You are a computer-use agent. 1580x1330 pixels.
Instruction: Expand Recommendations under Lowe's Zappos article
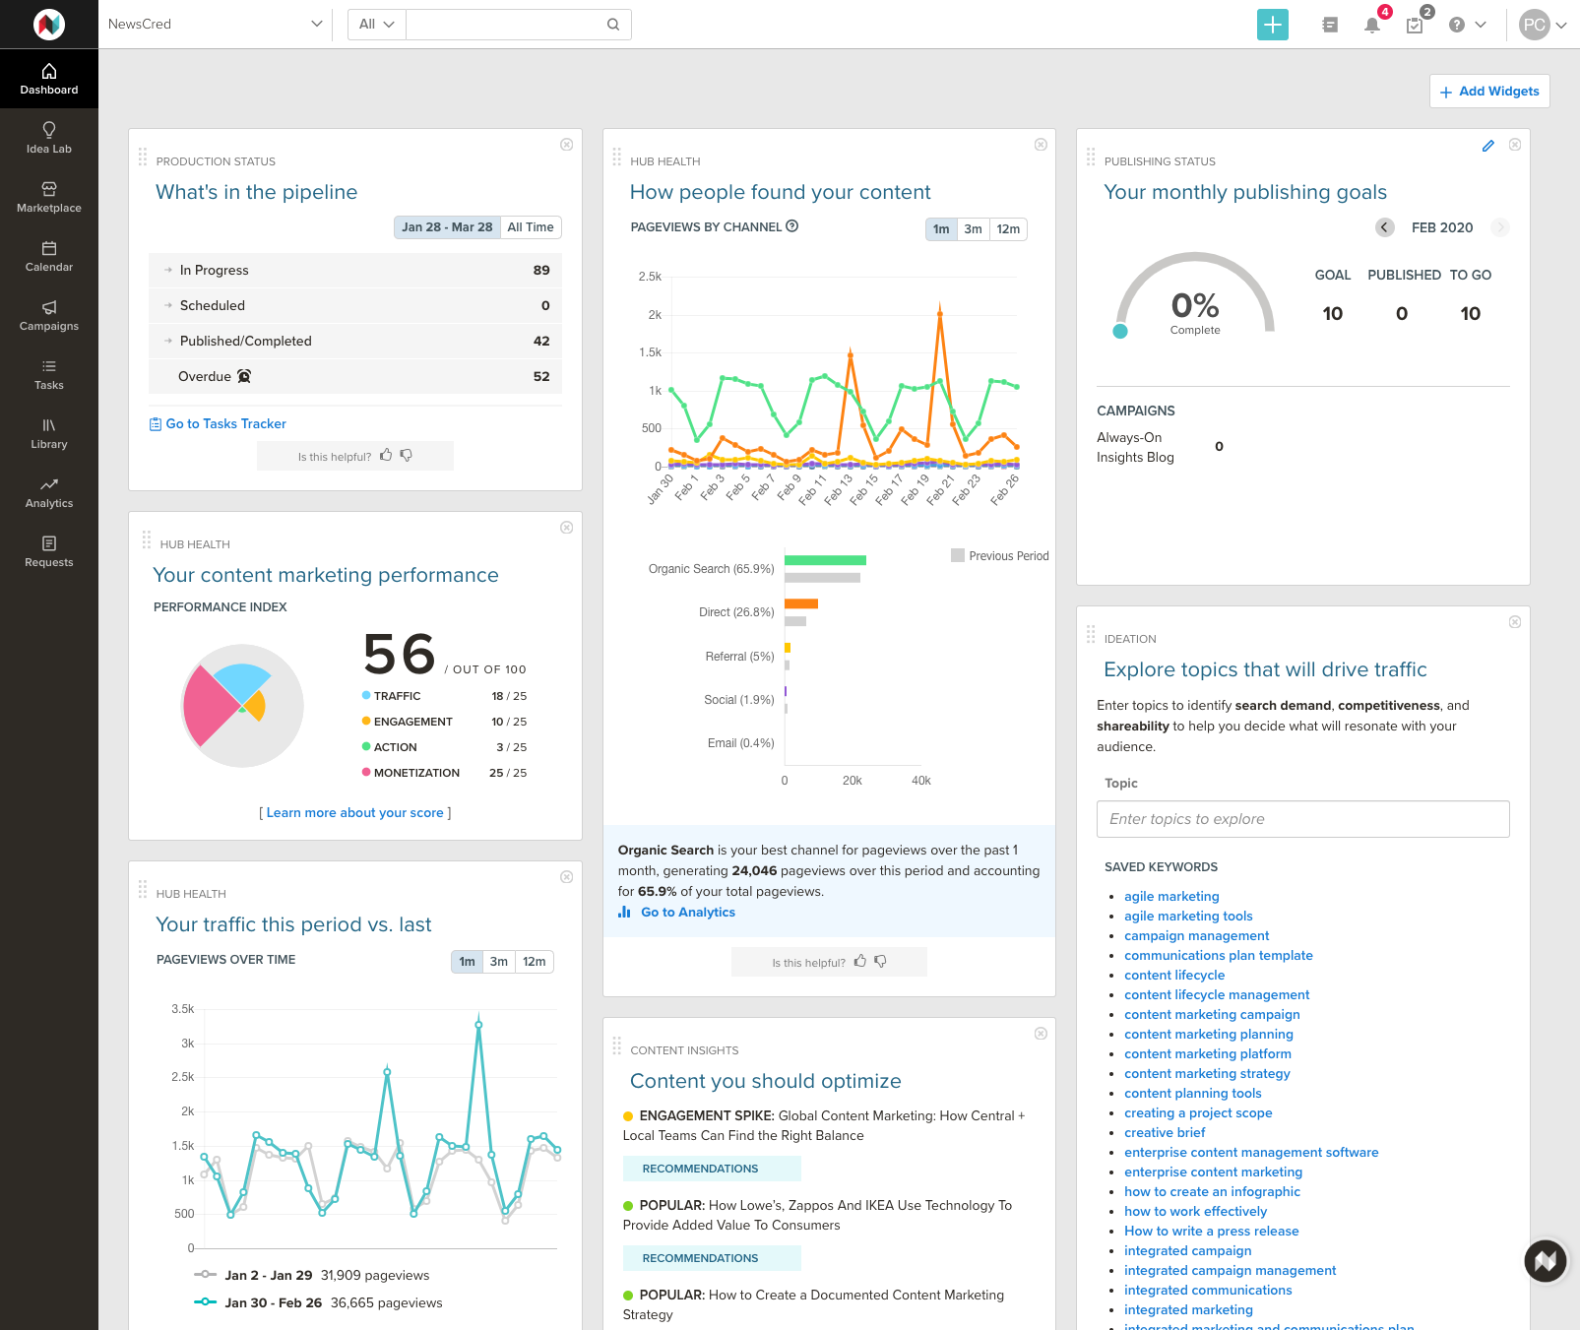(x=712, y=1258)
